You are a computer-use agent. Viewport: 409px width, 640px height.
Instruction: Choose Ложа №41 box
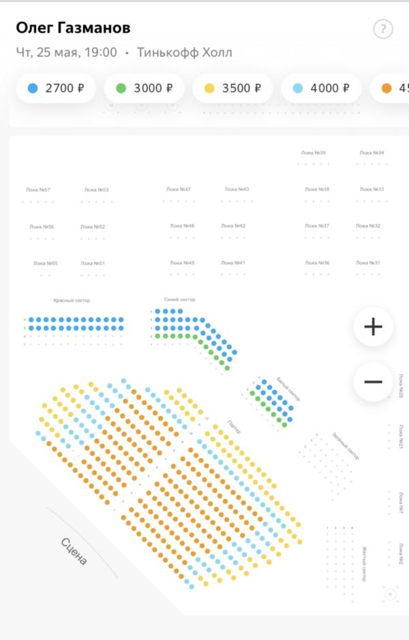click(233, 263)
